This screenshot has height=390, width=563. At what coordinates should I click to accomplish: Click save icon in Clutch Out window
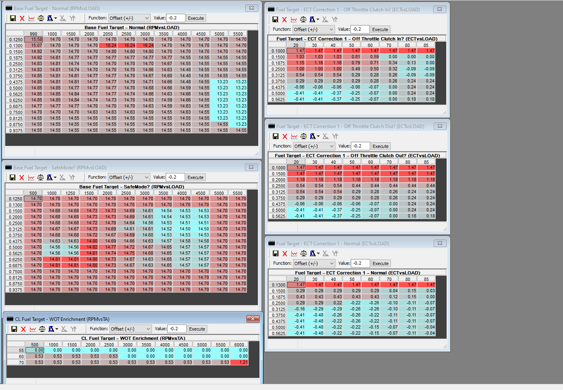pos(276,136)
